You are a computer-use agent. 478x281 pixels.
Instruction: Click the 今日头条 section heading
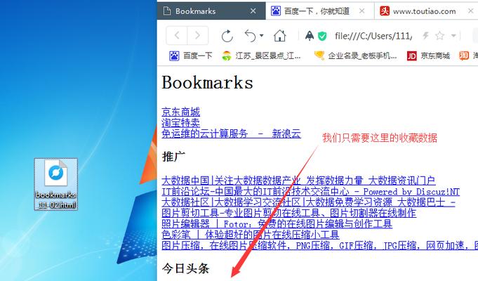click(185, 268)
